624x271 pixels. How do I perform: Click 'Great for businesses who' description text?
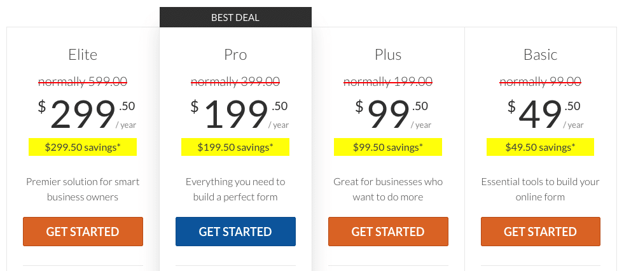(388, 182)
